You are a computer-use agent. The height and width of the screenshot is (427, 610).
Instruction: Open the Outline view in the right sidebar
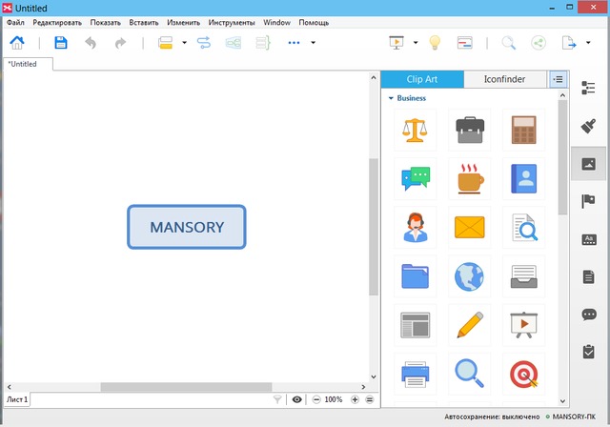click(588, 89)
